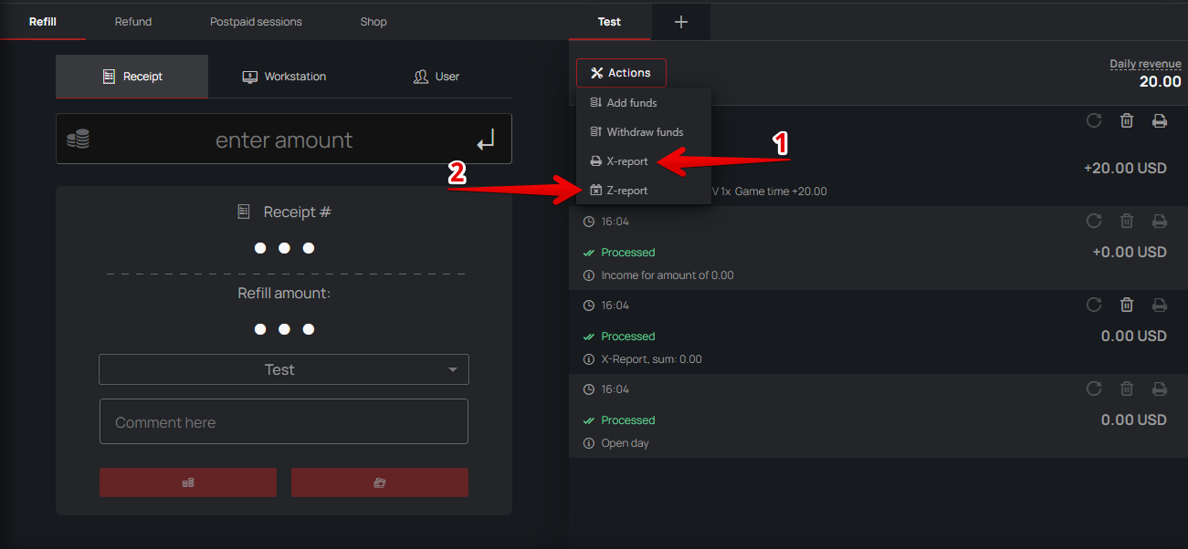Click the enter arrow icon in amount field
1188x549 pixels.
pos(486,140)
